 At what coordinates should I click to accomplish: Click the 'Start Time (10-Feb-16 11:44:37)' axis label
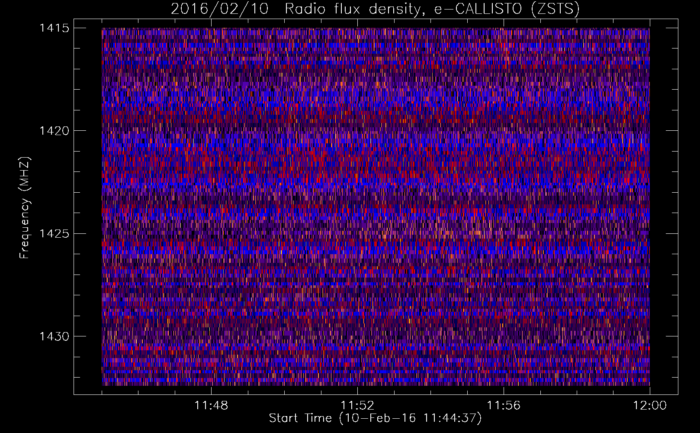(x=375, y=418)
